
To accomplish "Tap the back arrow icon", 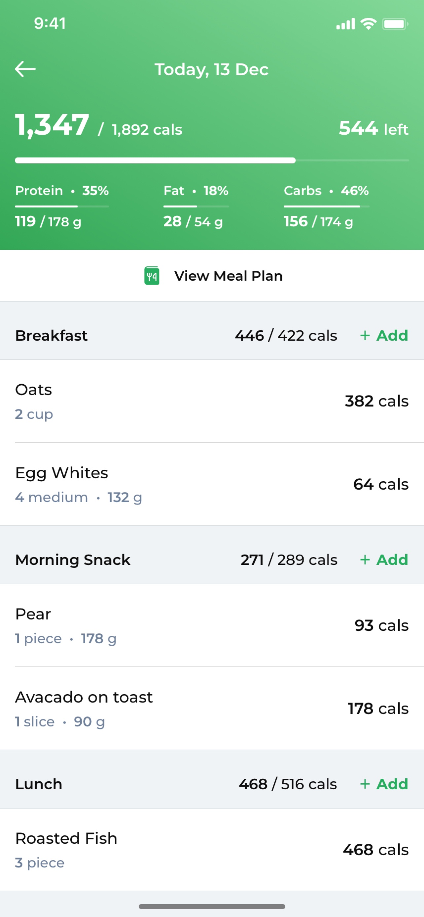I will [x=25, y=69].
